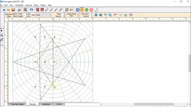Click the Block Width value field
This screenshot has width=191, height=107.
click(27, 14)
